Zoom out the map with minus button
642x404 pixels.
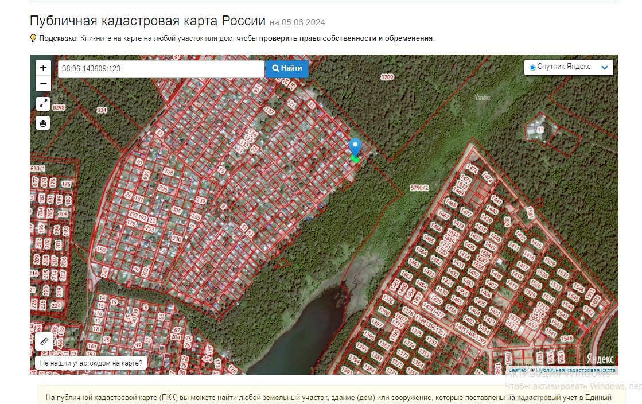pos(43,84)
